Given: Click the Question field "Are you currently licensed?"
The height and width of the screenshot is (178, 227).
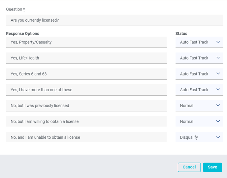Looking at the screenshot, I should click(114, 20).
